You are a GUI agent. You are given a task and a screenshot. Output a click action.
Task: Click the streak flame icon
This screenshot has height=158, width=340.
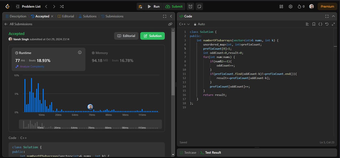(x=299, y=6)
